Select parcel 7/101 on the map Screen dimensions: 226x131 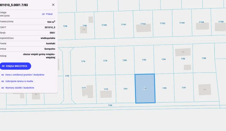pos(124,24)
